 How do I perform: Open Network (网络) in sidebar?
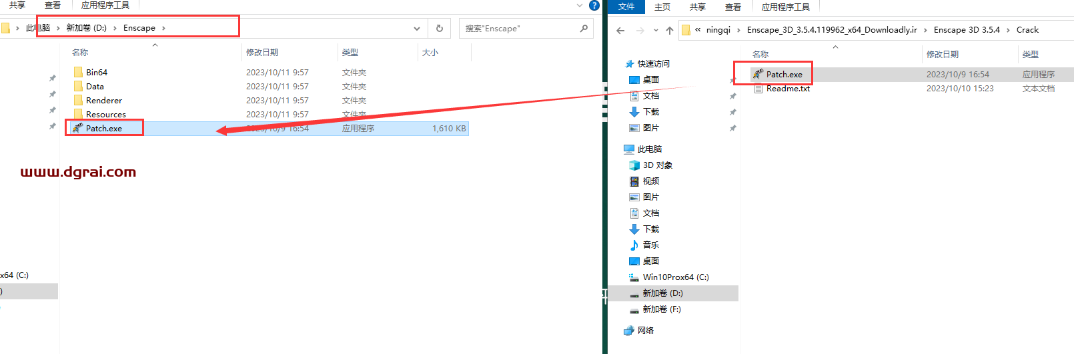pyautogui.click(x=639, y=331)
